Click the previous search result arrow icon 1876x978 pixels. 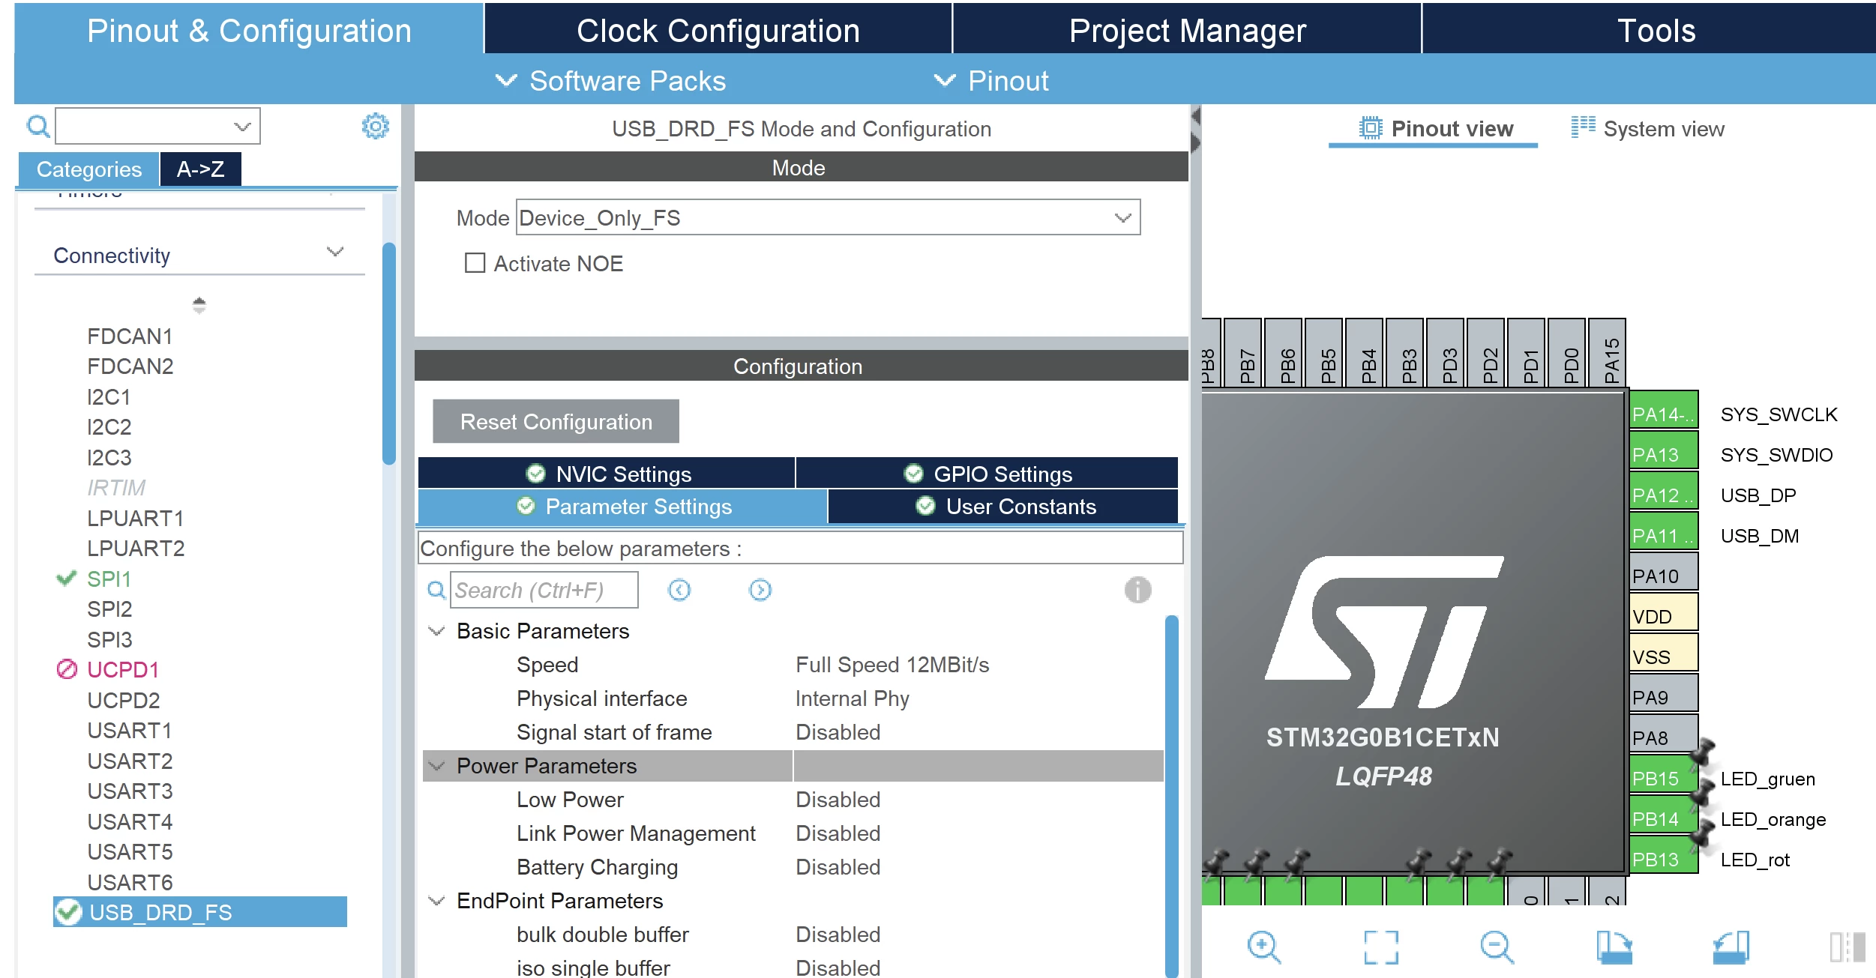click(679, 590)
